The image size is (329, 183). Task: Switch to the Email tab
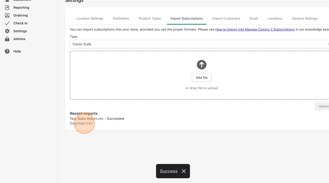coord(254,18)
